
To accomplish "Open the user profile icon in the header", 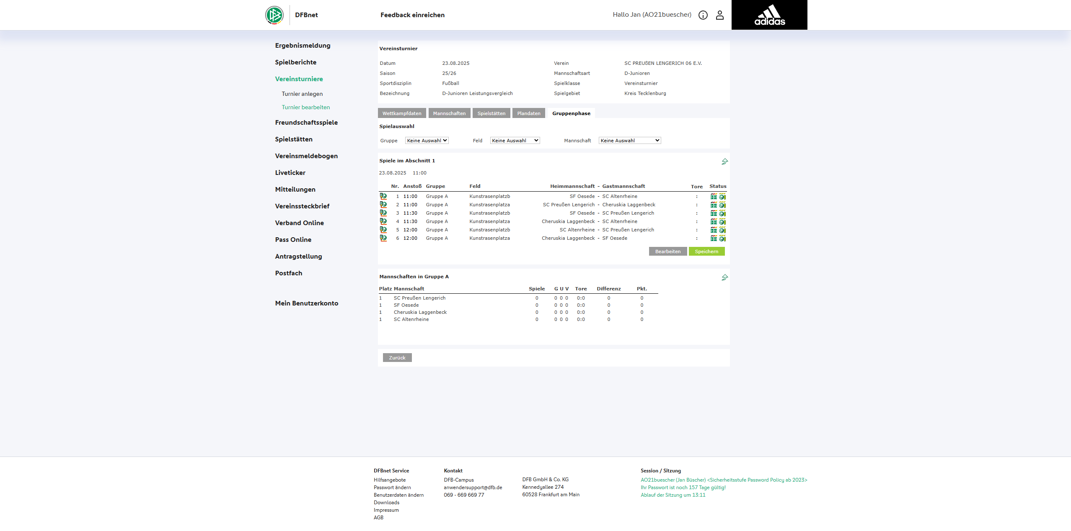I will [x=719, y=15].
